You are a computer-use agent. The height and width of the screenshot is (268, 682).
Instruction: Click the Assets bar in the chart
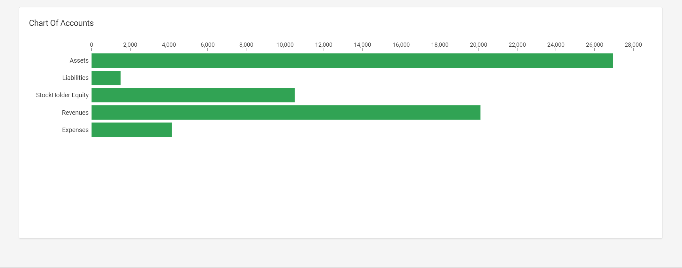pyautogui.click(x=352, y=61)
